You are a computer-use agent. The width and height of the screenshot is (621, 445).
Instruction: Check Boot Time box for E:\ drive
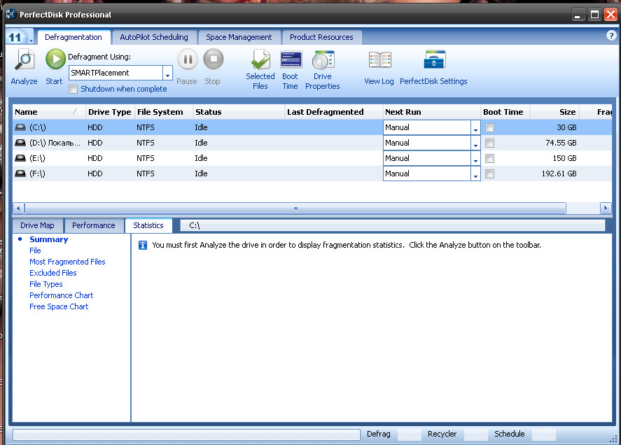click(489, 159)
